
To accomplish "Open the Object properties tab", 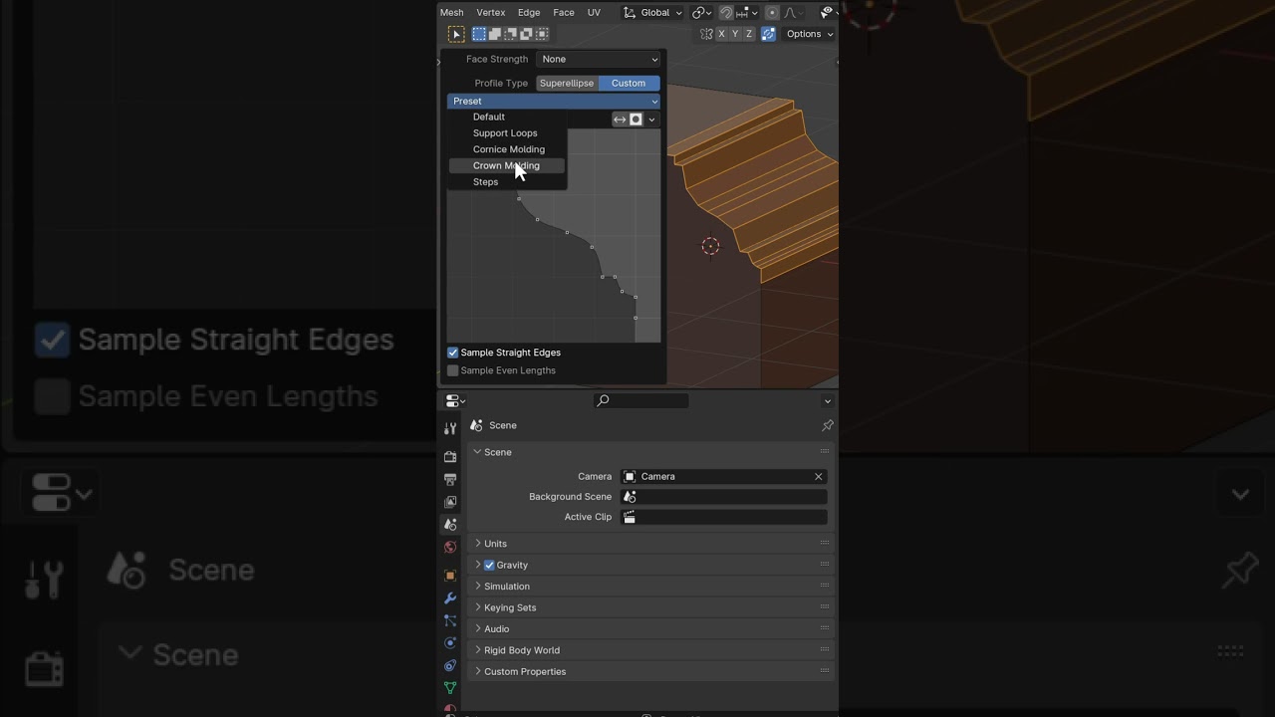I will pyautogui.click(x=450, y=576).
